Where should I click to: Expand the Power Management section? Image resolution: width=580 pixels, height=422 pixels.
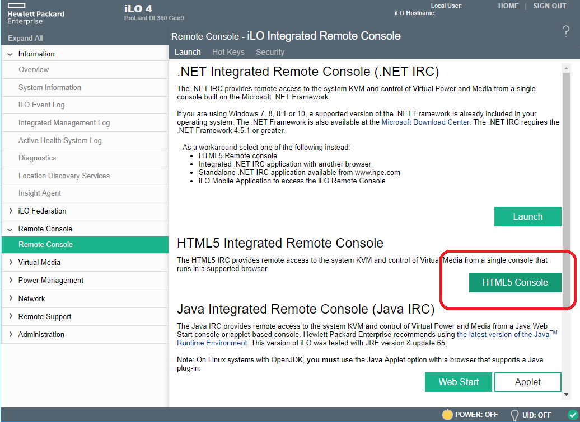10,280
